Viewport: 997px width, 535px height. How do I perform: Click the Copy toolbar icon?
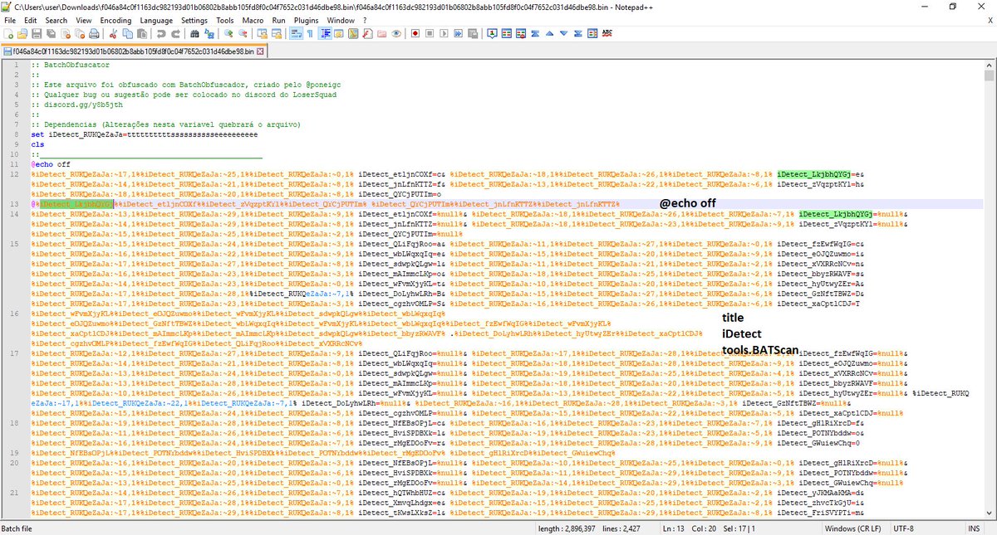[x=127, y=34]
